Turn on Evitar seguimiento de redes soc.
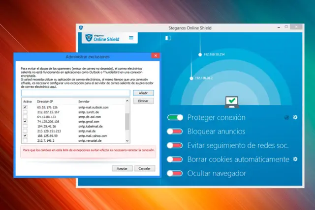315x210 pixels. (x=175, y=145)
